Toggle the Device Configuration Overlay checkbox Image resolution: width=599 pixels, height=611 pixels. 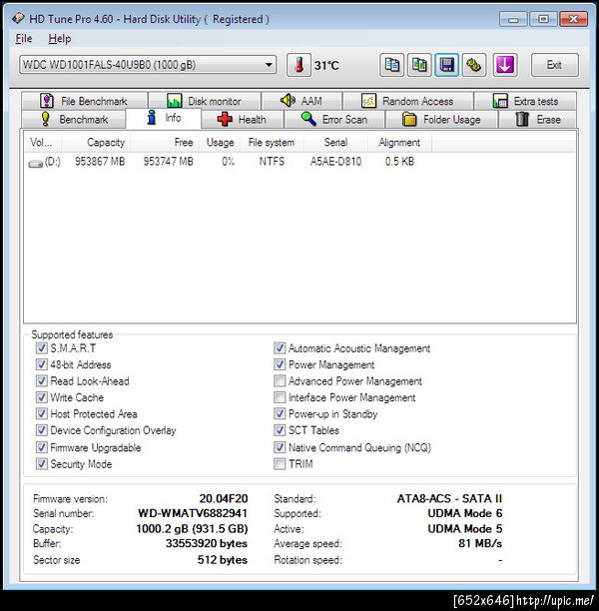[x=41, y=430]
